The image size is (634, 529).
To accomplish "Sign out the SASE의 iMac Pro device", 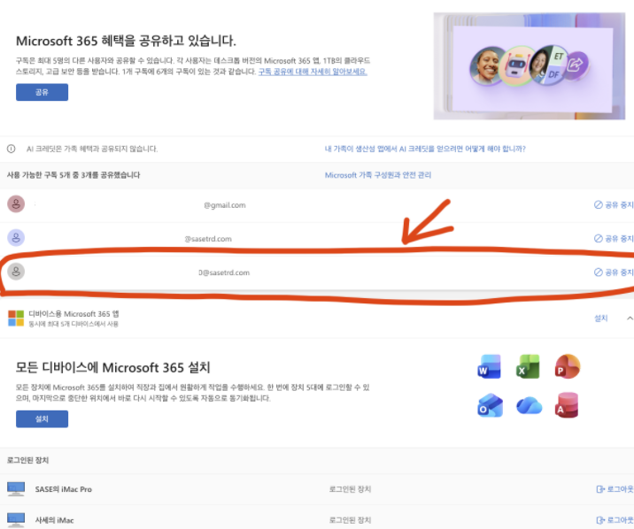I will pyautogui.click(x=615, y=489).
